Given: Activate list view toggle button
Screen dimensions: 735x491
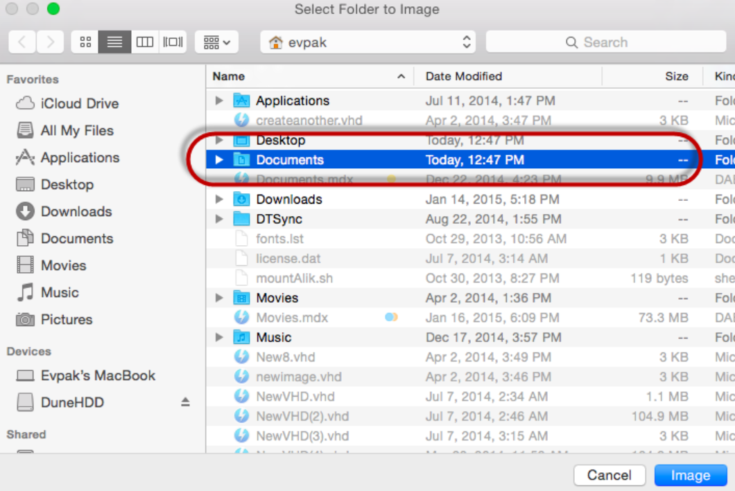Looking at the screenshot, I should (x=114, y=42).
